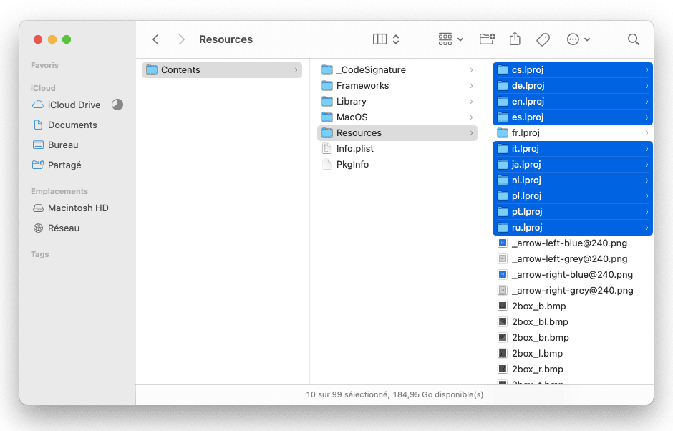Click the 2box_br.bmp thumbnail icon
Image resolution: width=673 pixels, height=431 pixels.
[502, 338]
